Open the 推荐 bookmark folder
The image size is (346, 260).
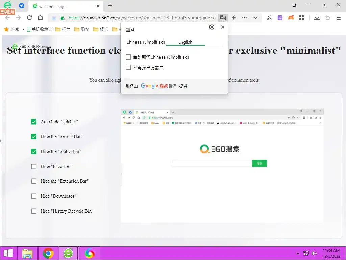point(63,29)
